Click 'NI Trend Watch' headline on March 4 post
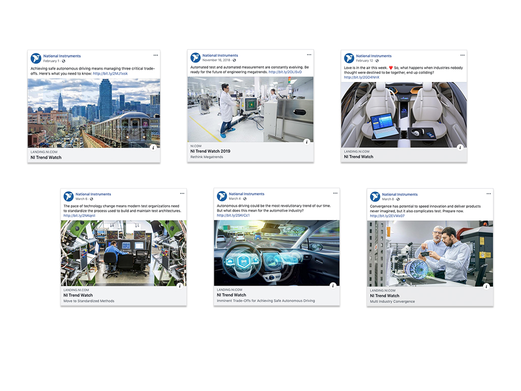521x391 pixels. click(x=231, y=295)
